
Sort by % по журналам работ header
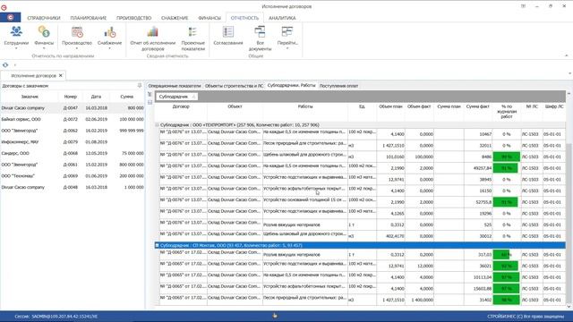[x=507, y=111]
